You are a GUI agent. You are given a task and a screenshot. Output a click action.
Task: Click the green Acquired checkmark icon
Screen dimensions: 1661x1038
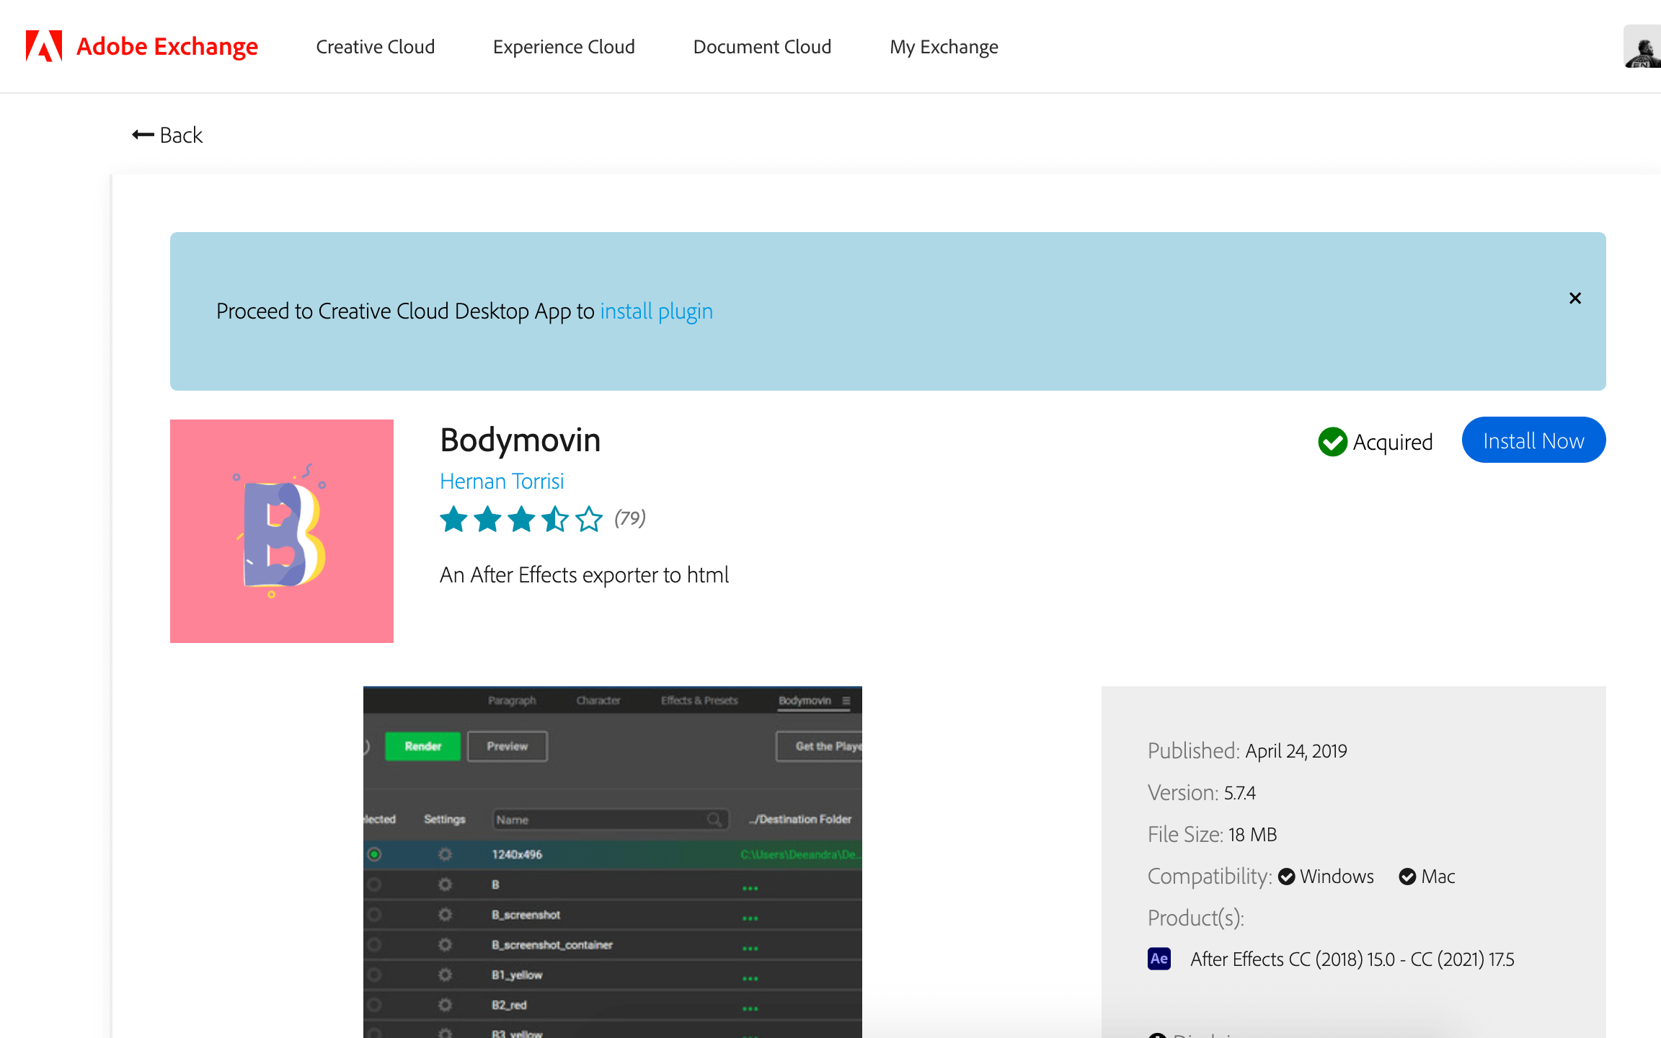(1332, 442)
